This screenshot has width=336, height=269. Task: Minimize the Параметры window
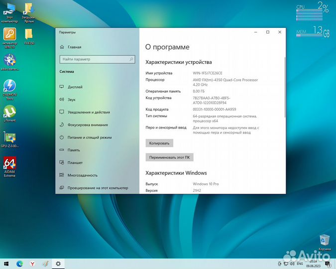[256, 32]
